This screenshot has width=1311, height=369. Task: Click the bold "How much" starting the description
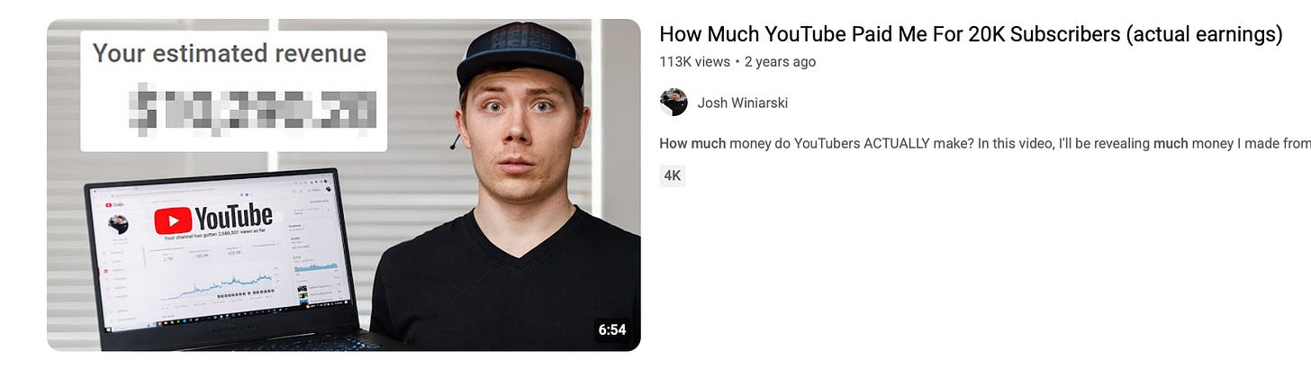(692, 143)
